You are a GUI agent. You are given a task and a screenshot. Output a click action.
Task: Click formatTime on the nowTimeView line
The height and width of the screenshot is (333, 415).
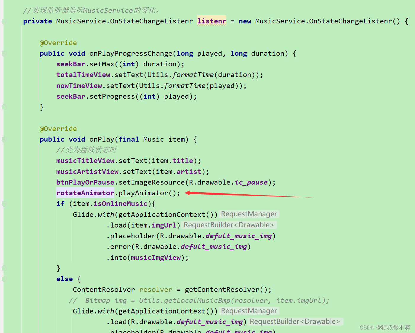click(185, 86)
